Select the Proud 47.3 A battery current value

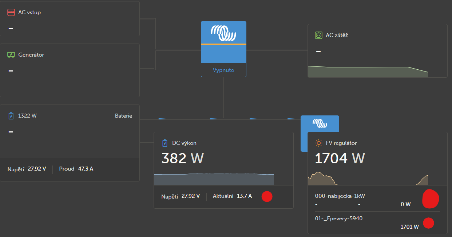tap(86, 169)
